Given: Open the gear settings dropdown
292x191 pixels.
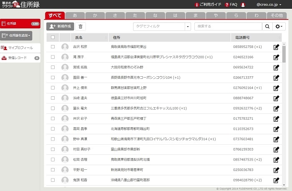Looking at the screenshot, I should [x=278, y=26].
